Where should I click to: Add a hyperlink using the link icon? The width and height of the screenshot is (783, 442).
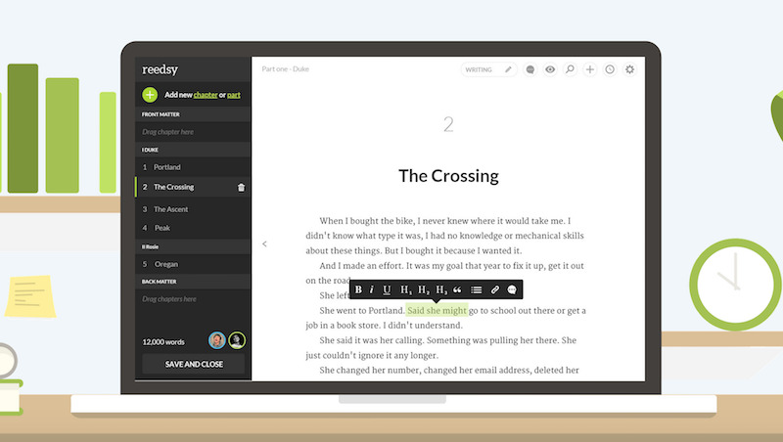point(495,289)
